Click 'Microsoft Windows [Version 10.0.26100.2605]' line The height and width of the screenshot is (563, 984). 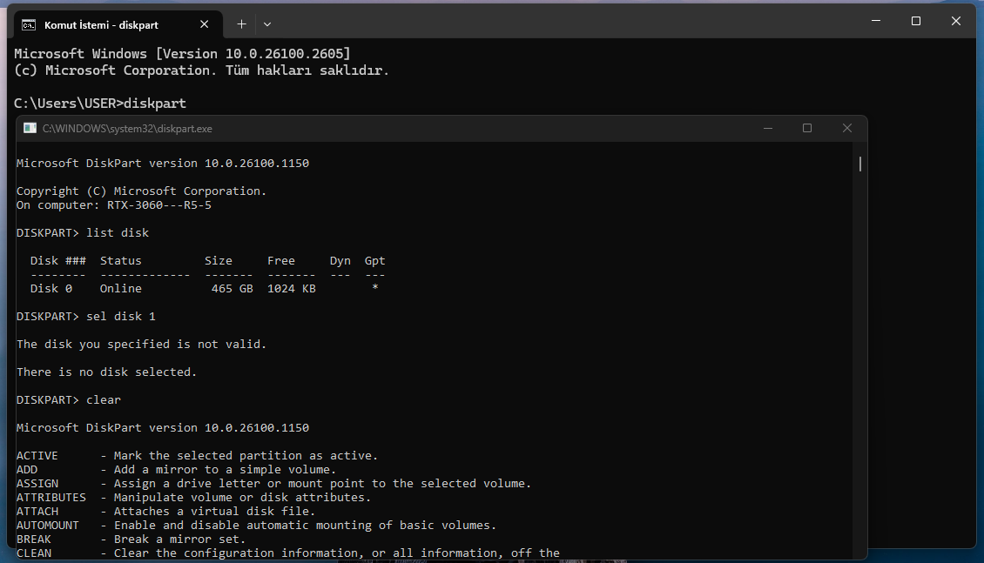[x=182, y=54]
